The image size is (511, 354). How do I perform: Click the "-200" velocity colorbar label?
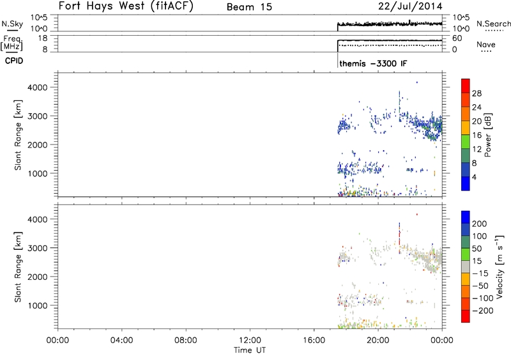[482, 311]
